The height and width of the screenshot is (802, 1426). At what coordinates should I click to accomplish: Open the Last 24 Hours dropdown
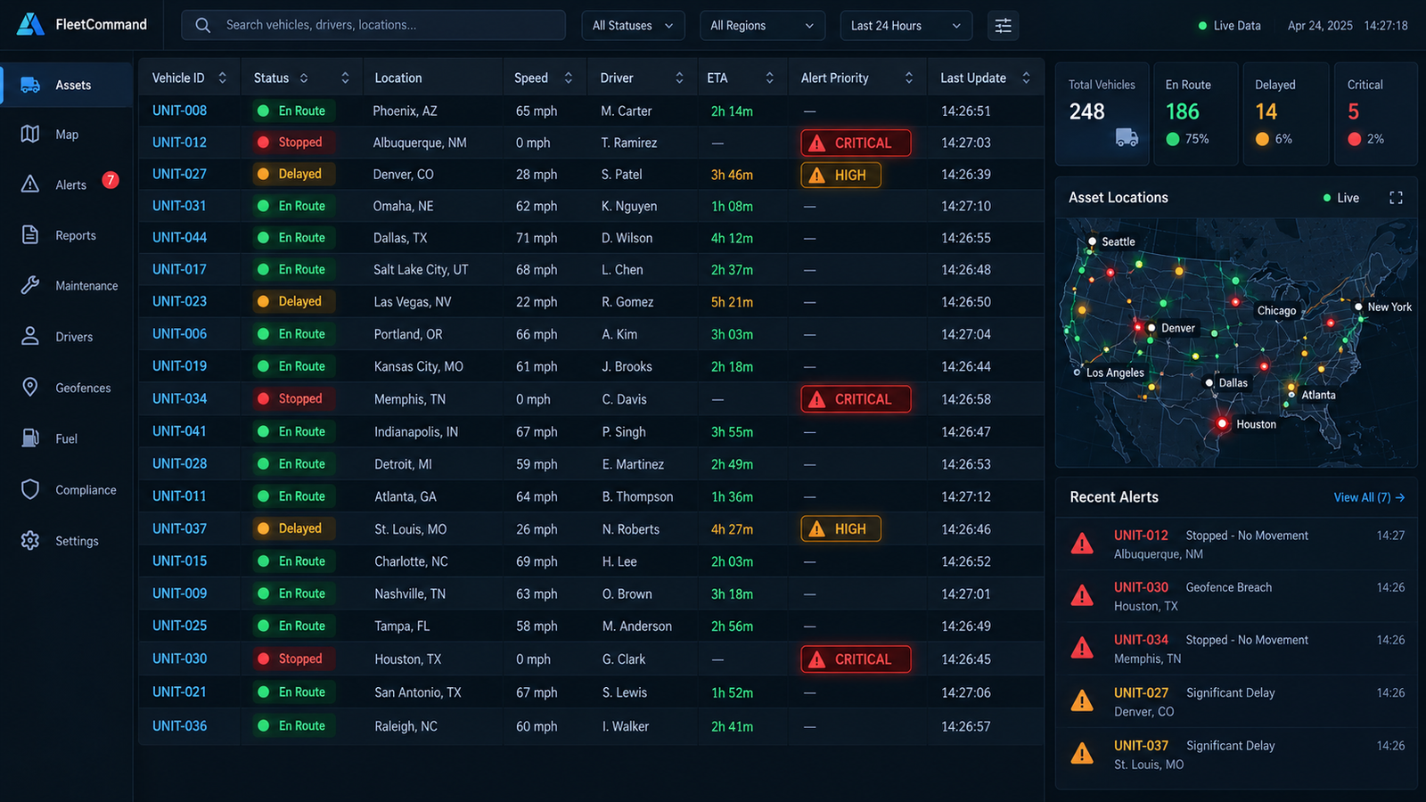[x=906, y=26]
